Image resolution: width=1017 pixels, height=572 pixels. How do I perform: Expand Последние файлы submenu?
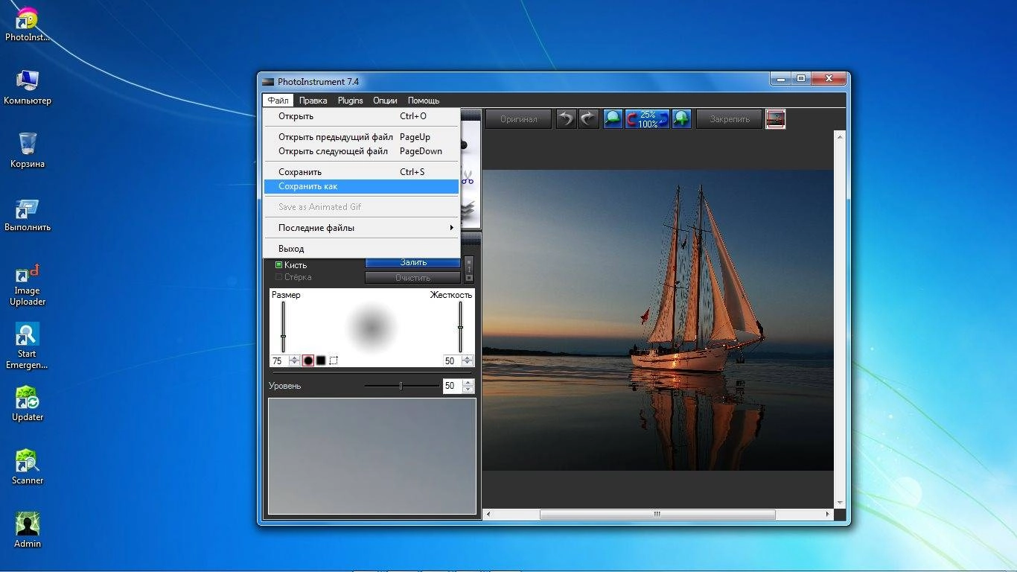[361, 228]
